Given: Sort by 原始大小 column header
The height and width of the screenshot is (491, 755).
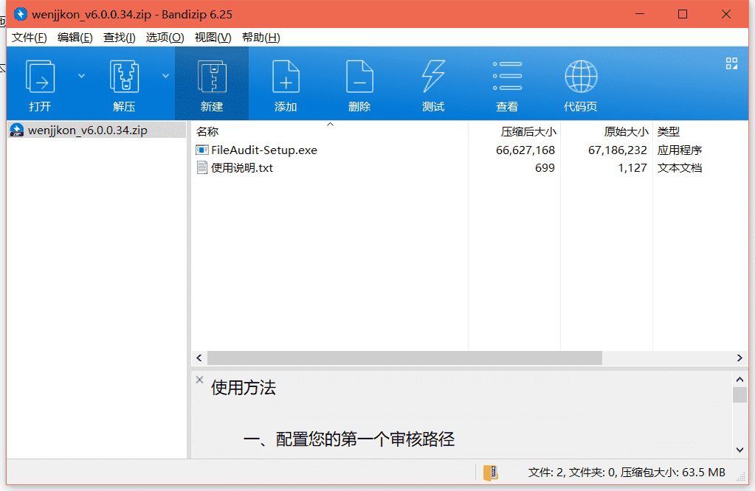Looking at the screenshot, I should pos(607,131).
